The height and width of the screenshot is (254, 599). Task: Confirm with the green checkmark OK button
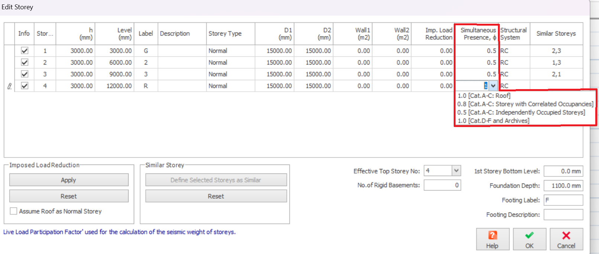(529, 239)
